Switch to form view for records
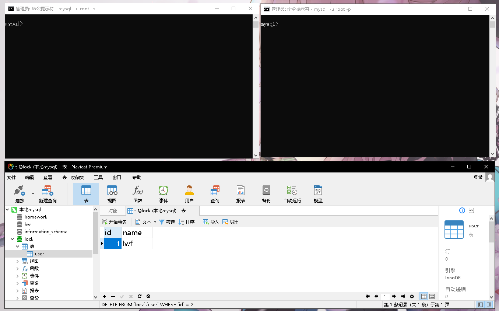This screenshot has height=311, width=499. tap(432, 296)
